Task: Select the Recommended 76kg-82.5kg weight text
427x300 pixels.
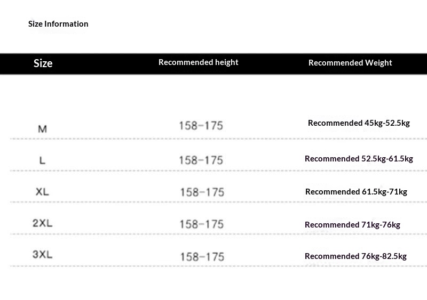Action: coord(355,256)
